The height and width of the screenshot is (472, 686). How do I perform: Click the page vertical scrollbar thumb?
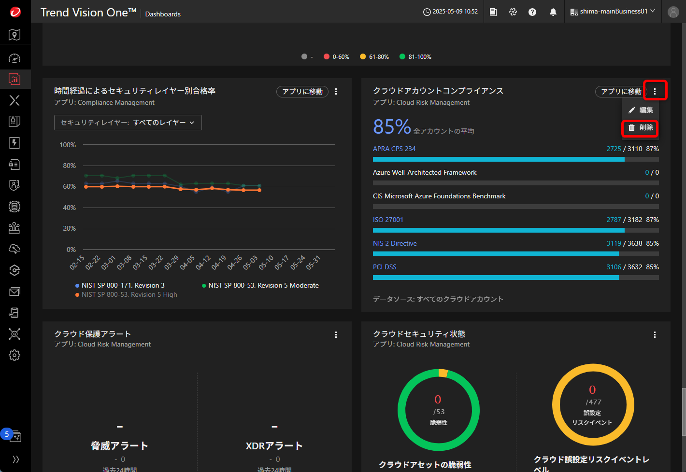pyautogui.click(x=684, y=411)
